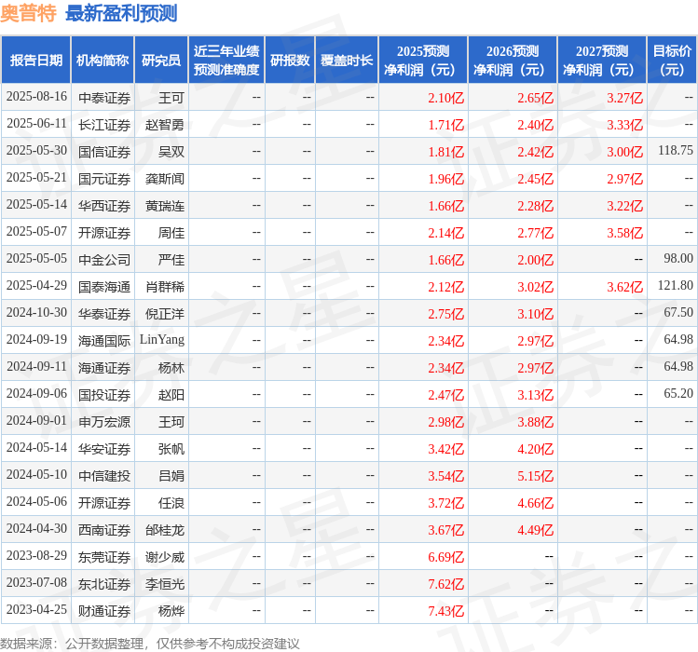Image resolution: width=698 pixels, height=652 pixels.
Task: Click the 2027预测净利润 column header
Action: 602,61
